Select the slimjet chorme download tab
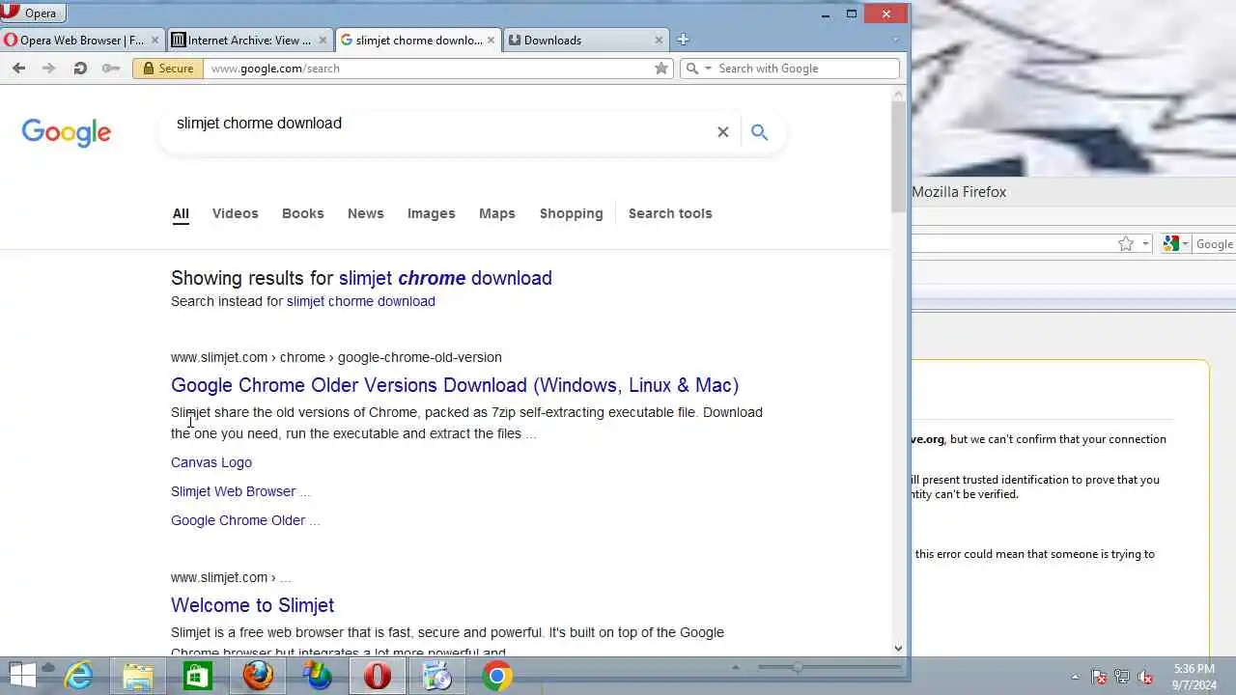 pyautogui.click(x=417, y=40)
